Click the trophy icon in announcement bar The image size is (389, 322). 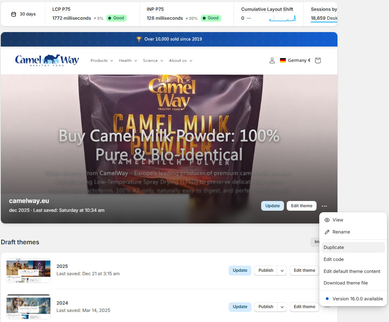139,39
